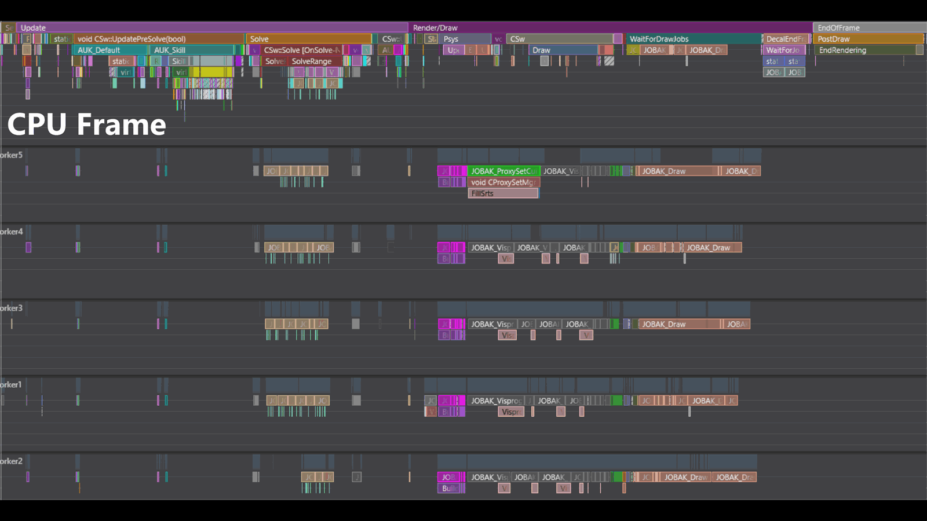927x521 pixels.
Task: Select the AUK_Skill block
Action: coord(191,50)
